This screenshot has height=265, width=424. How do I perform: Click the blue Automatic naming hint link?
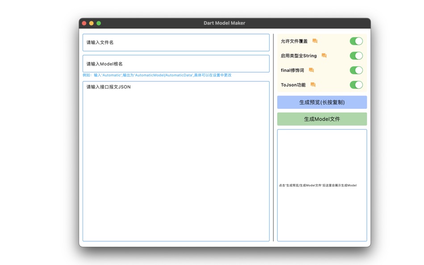[x=156, y=75]
